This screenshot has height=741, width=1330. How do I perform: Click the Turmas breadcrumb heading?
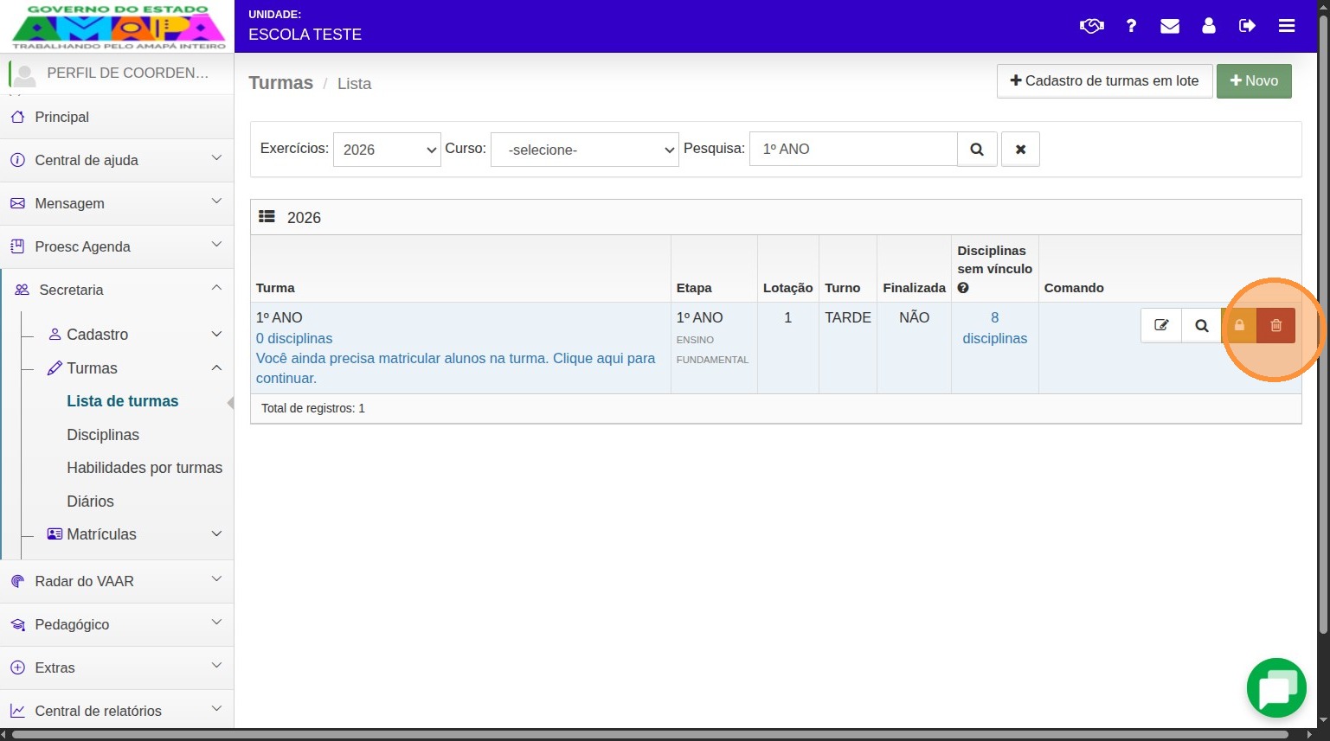(x=281, y=83)
